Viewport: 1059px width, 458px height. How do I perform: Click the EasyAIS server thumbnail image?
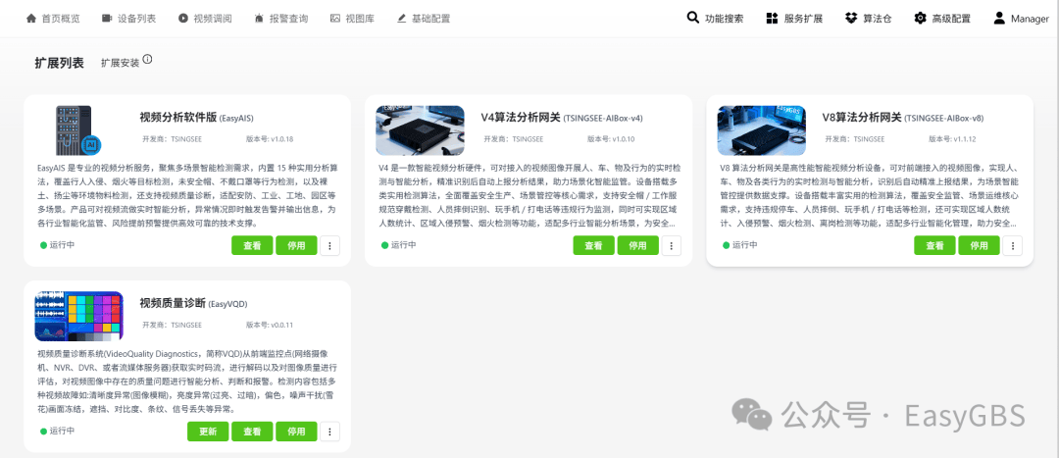pos(79,130)
